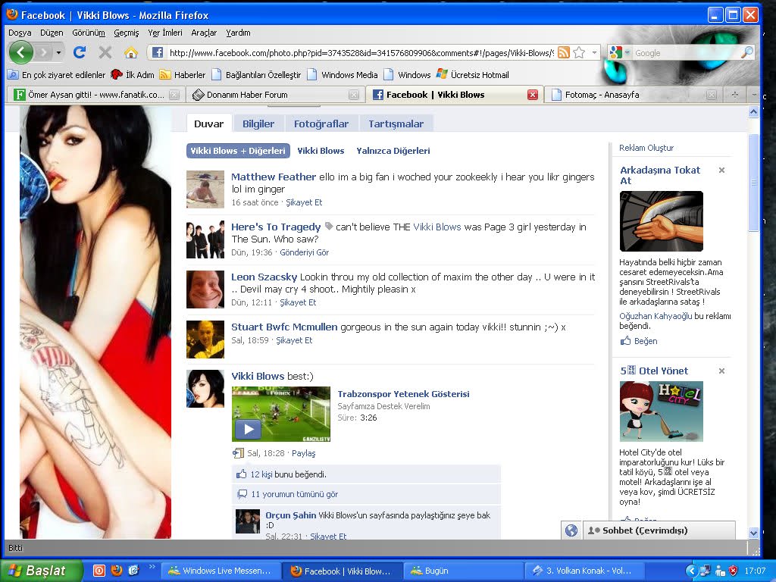The width and height of the screenshot is (776, 582).
Task: Click the Firefox back arrow button
Action: pyautogui.click(x=20, y=52)
